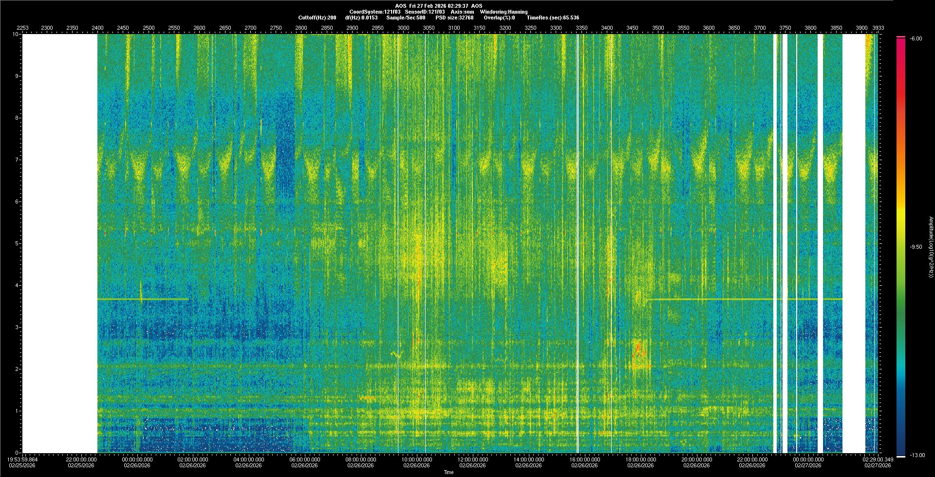Click the Time axis title at bottom

[x=449, y=472]
